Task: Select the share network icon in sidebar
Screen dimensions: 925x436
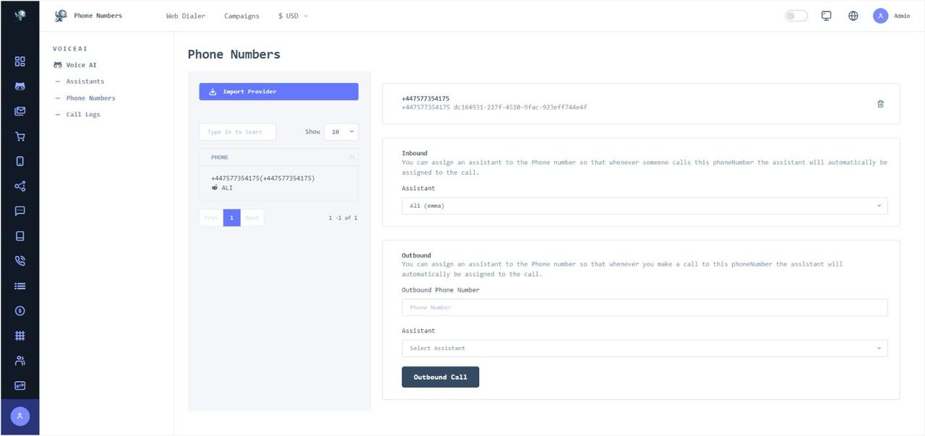Action: click(x=20, y=186)
